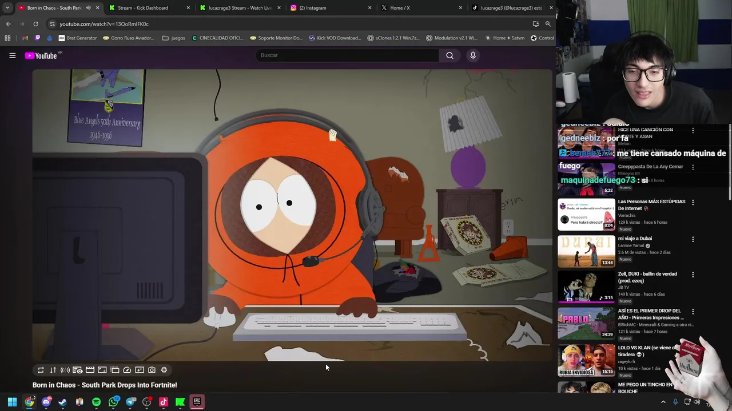Open more options for mi viaje a Dubai
732x411 pixels.
tap(693, 239)
